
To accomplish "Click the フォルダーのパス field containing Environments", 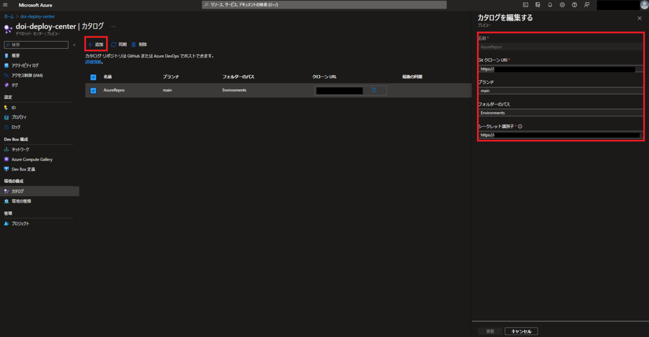I will pyautogui.click(x=561, y=113).
